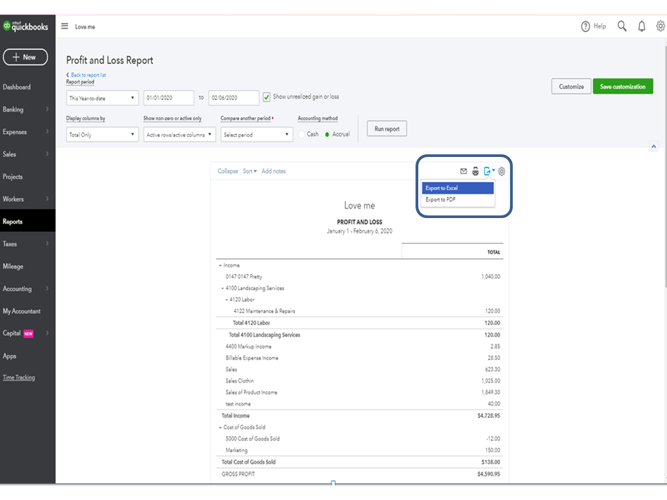Open the Help icon in header
Viewport: 667px width, 500px height.
click(x=586, y=26)
